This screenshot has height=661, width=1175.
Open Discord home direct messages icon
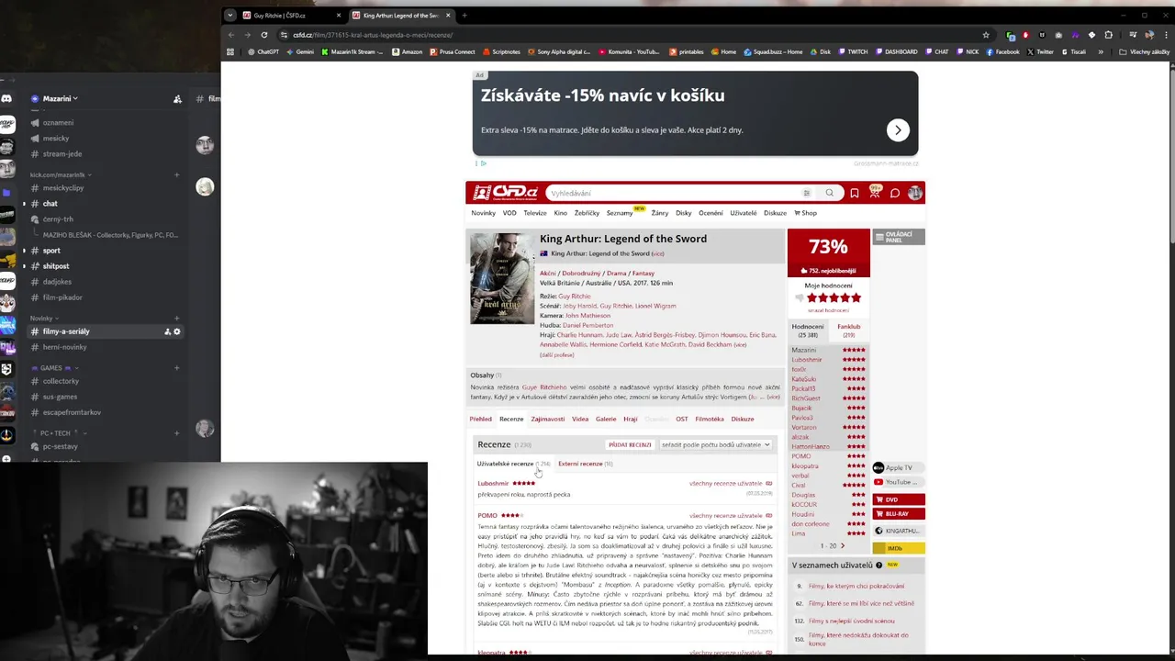tap(7, 98)
